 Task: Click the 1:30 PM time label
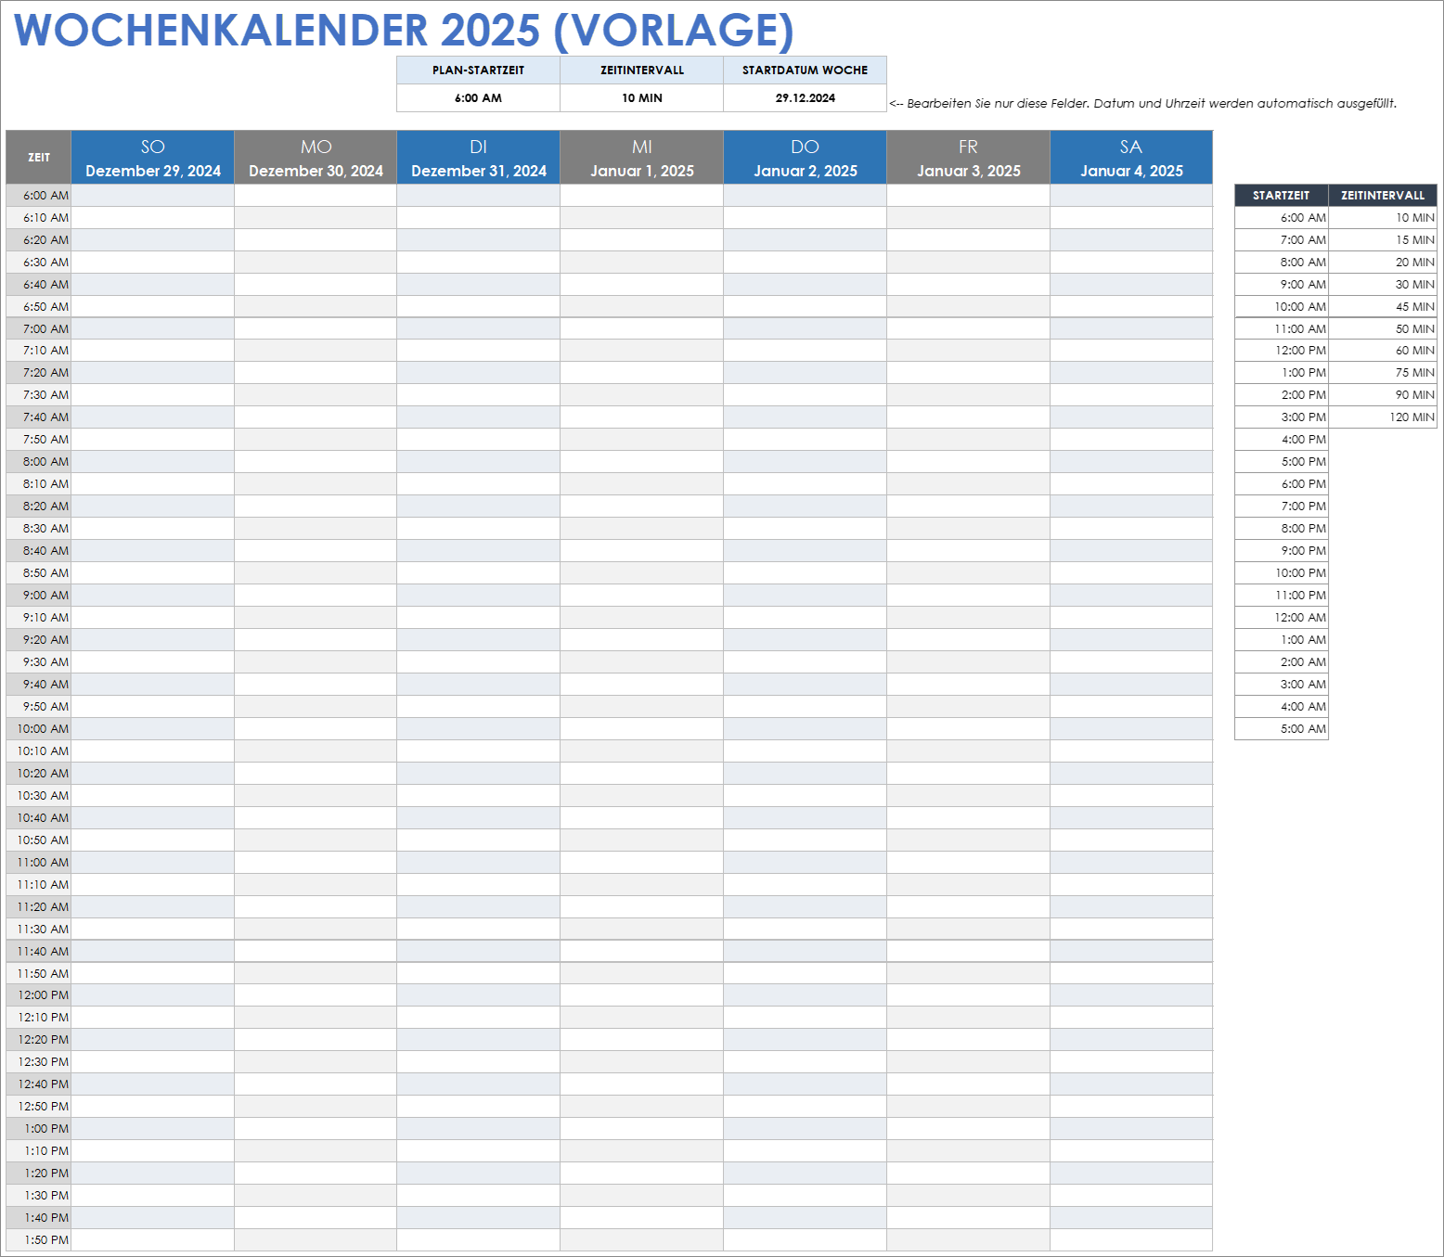click(x=39, y=1196)
